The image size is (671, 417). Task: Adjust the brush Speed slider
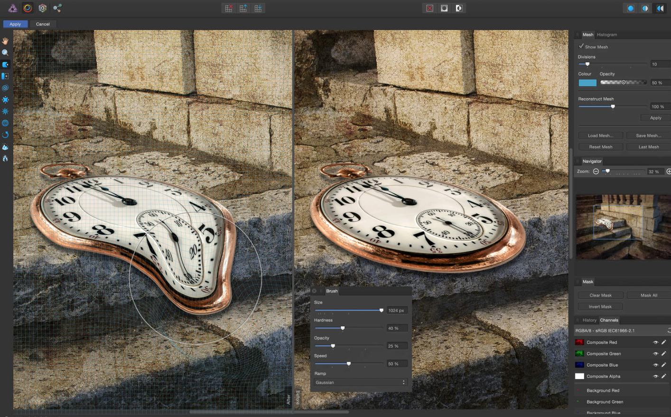tap(349, 364)
